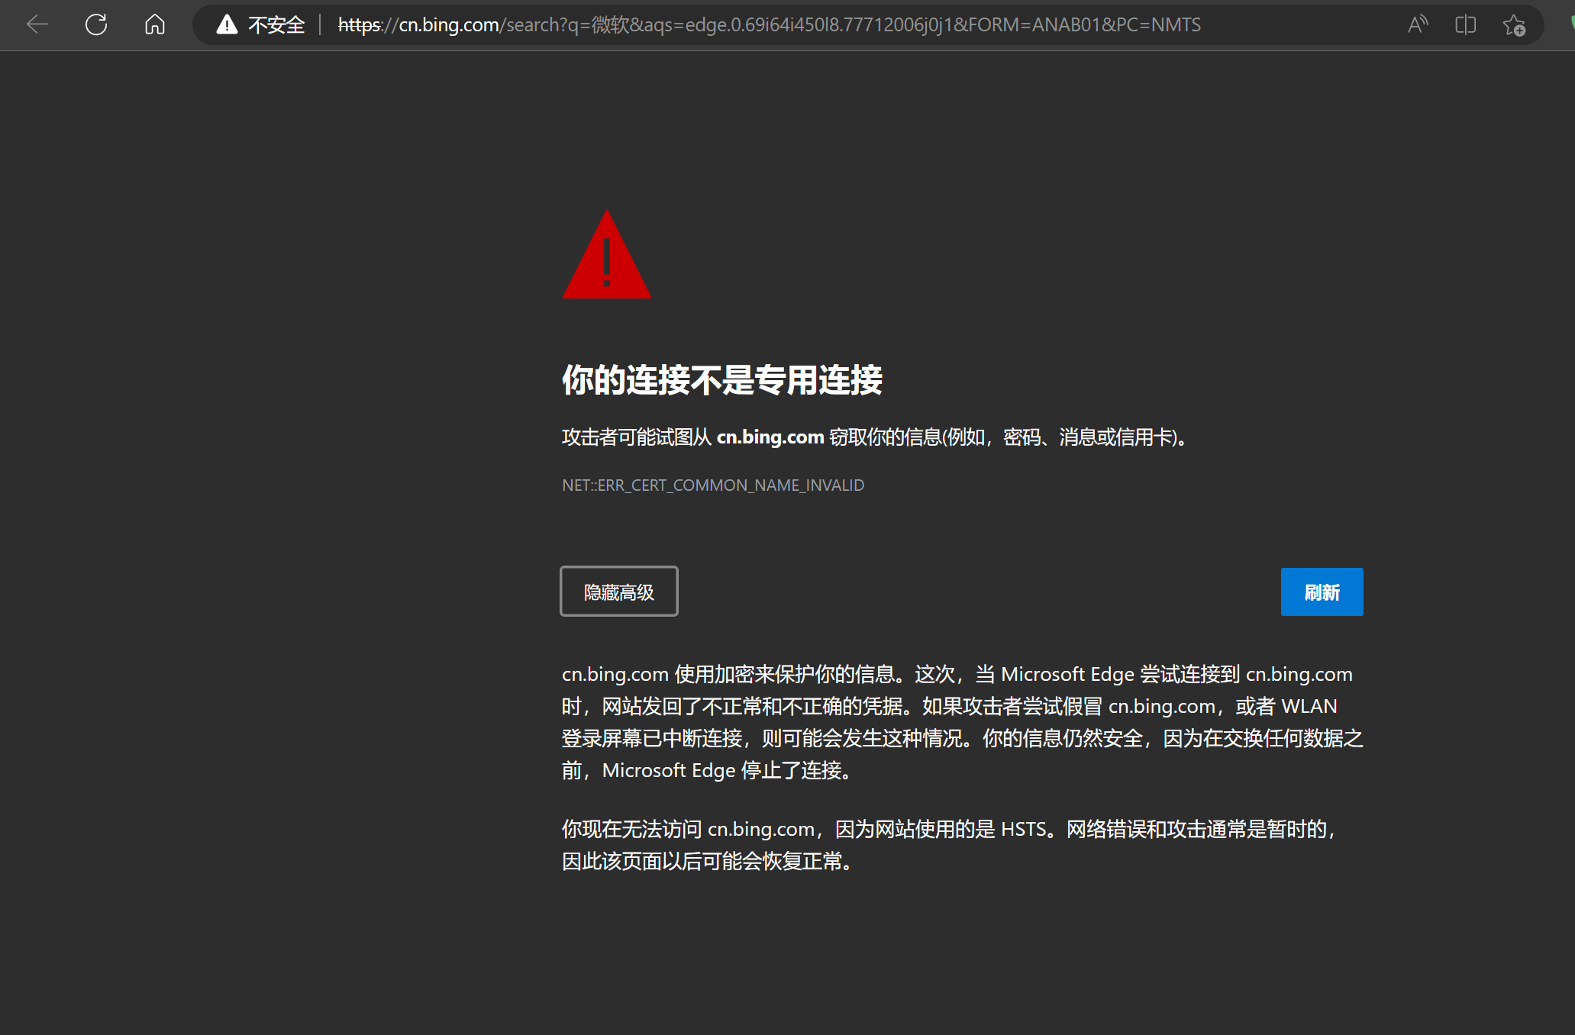Click the blue 刷新 button

click(x=1322, y=592)
